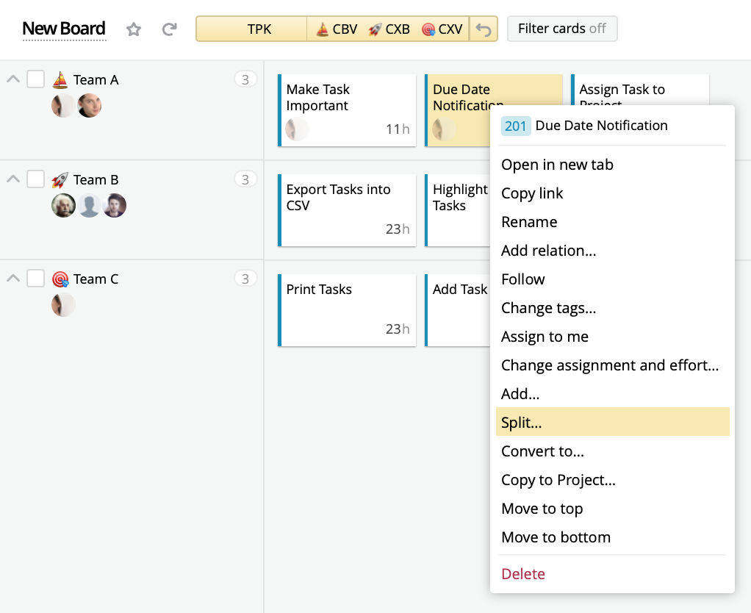The image size is (751, 613).
Task: Collapse the Team A swimlane
Action: coord(12,79)
